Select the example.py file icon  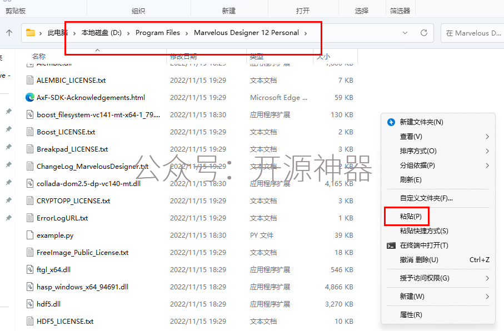click(x=30, y=235)
